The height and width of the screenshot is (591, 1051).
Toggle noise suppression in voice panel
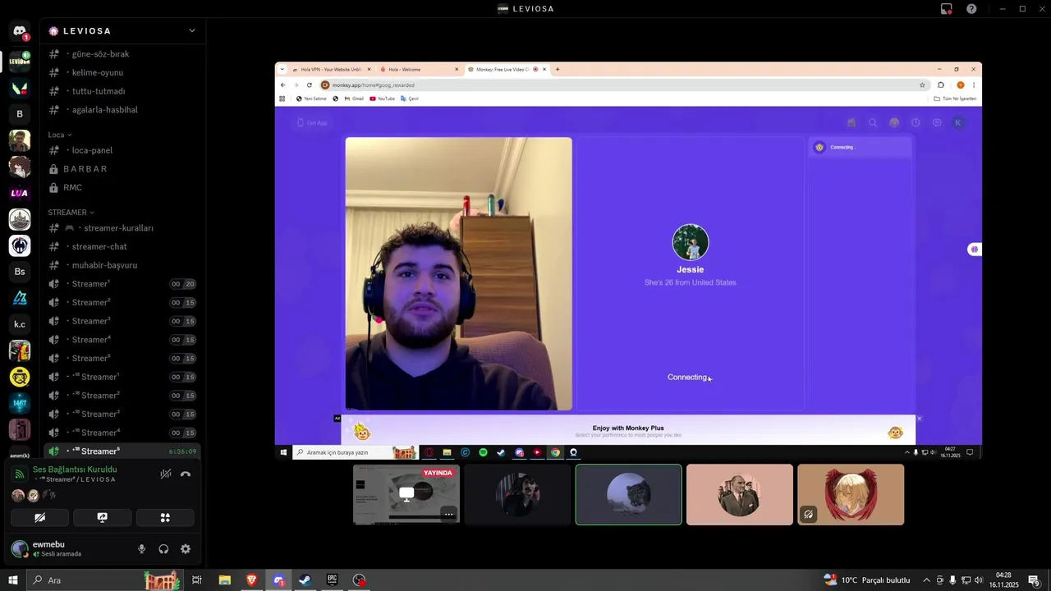pyautogui.click(x=165, y=474)
